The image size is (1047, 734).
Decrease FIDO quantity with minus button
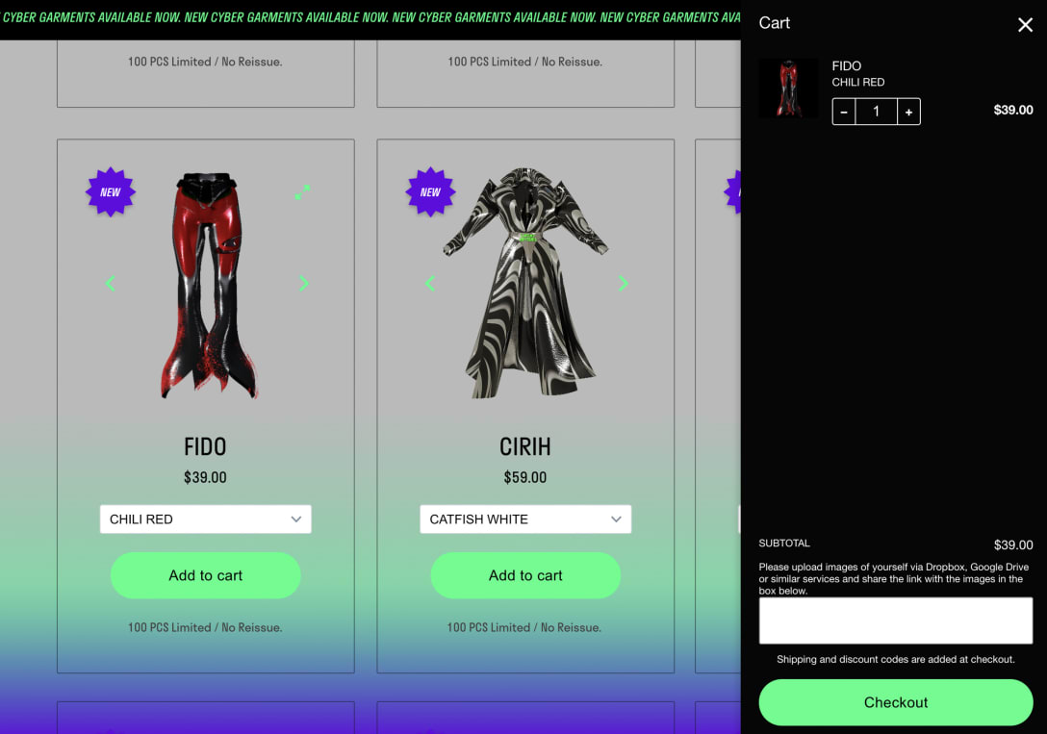(x=844, y=112)
